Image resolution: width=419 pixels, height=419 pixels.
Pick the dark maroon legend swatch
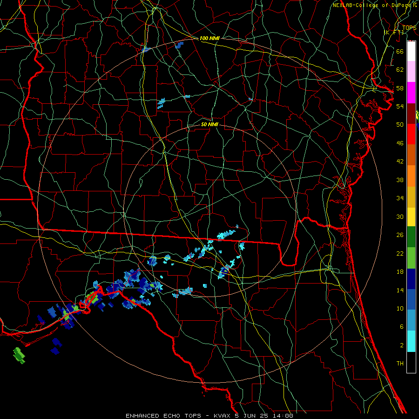click(411, 113)
